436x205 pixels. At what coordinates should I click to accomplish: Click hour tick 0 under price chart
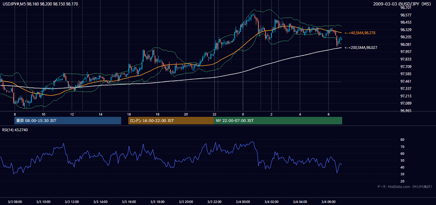(x=243, y=114)
